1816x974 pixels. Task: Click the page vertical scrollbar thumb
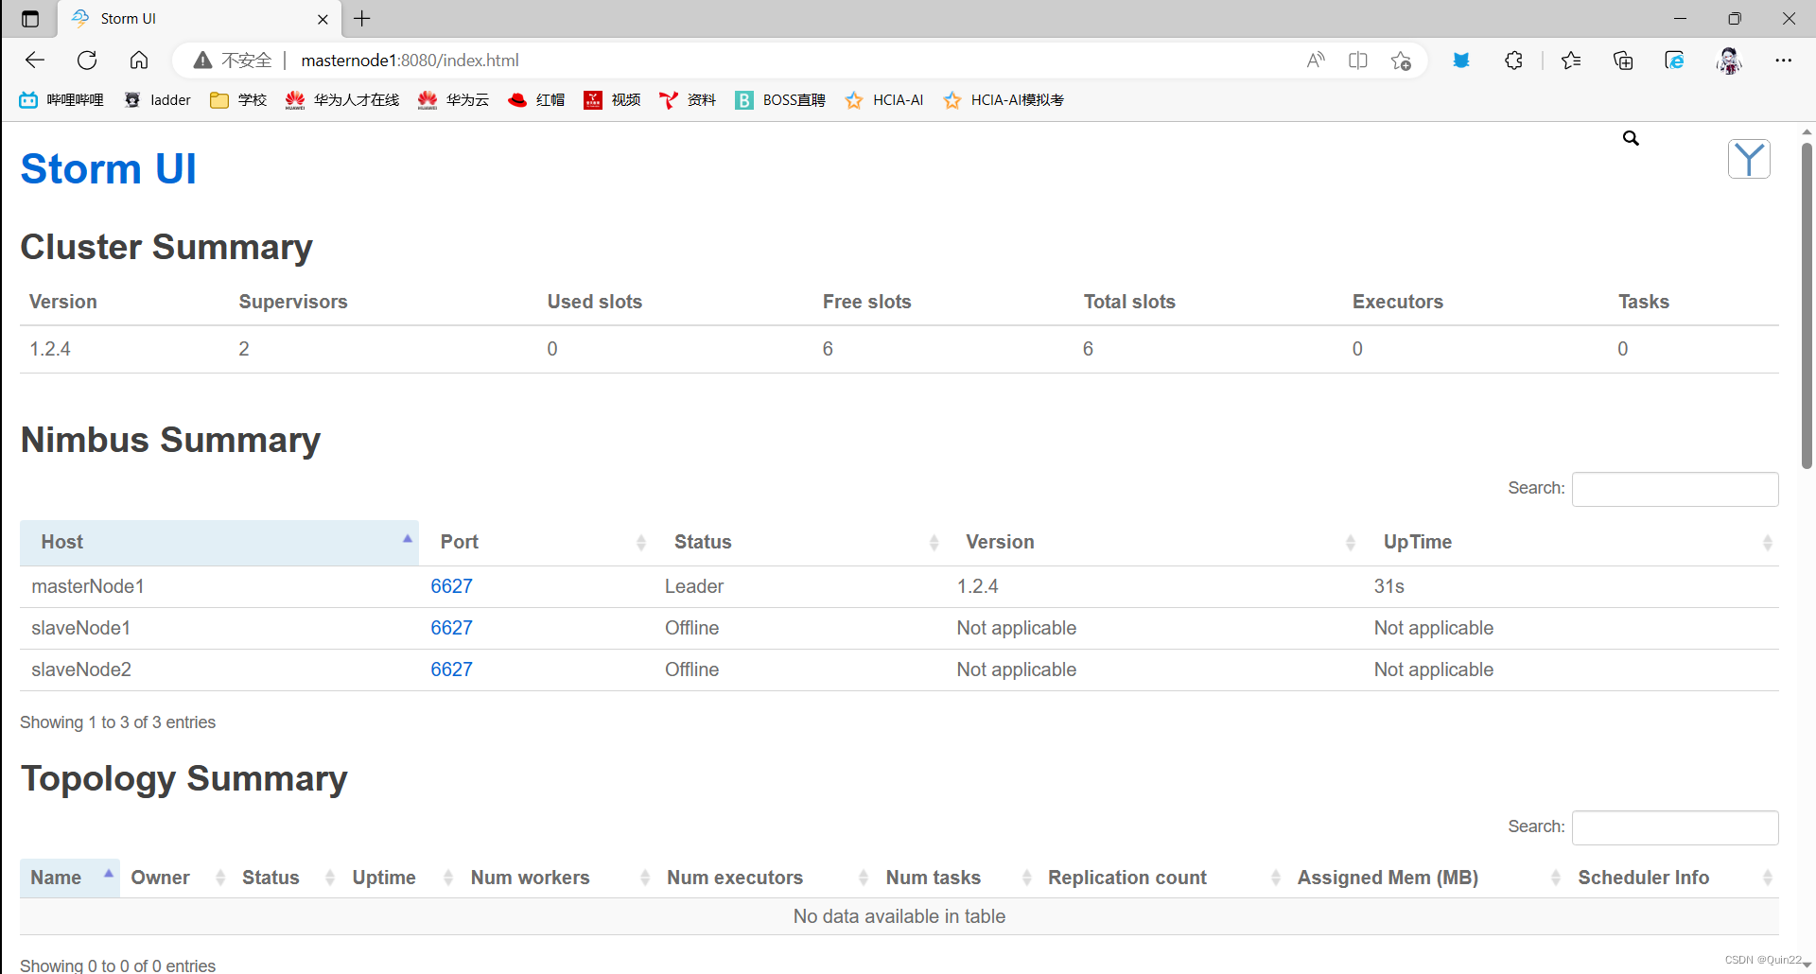pyautogui.click(x=1807, y=304)
